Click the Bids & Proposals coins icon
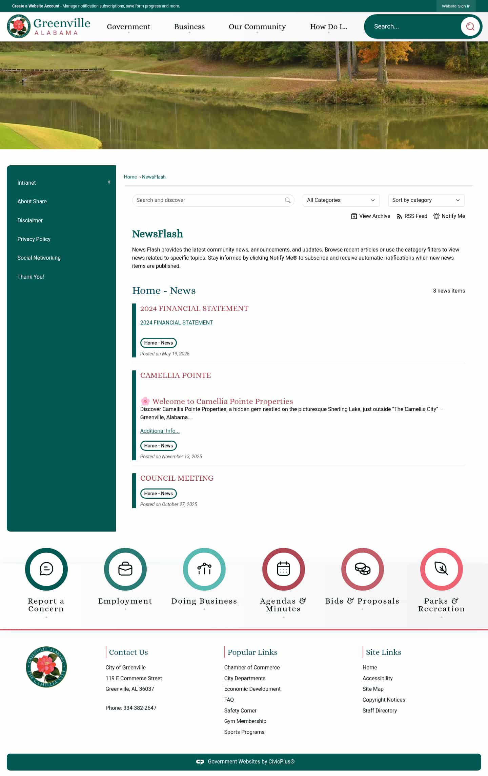 (363, 569)
